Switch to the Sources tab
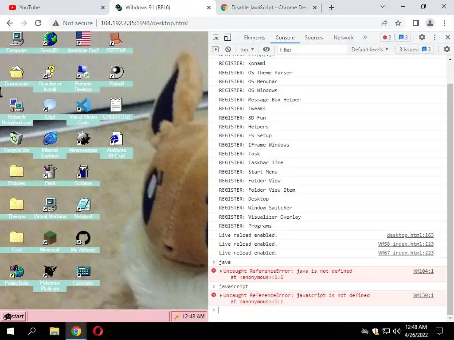 tap(313, 37)
